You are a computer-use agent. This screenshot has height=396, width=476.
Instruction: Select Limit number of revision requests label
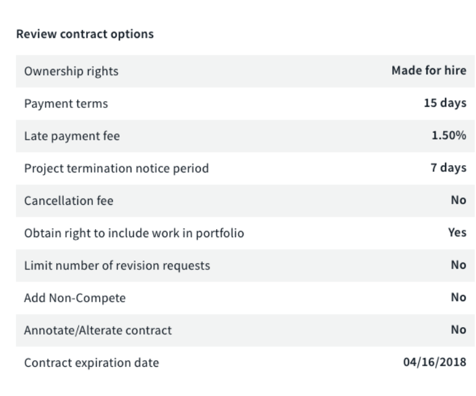tap(117, 266)
